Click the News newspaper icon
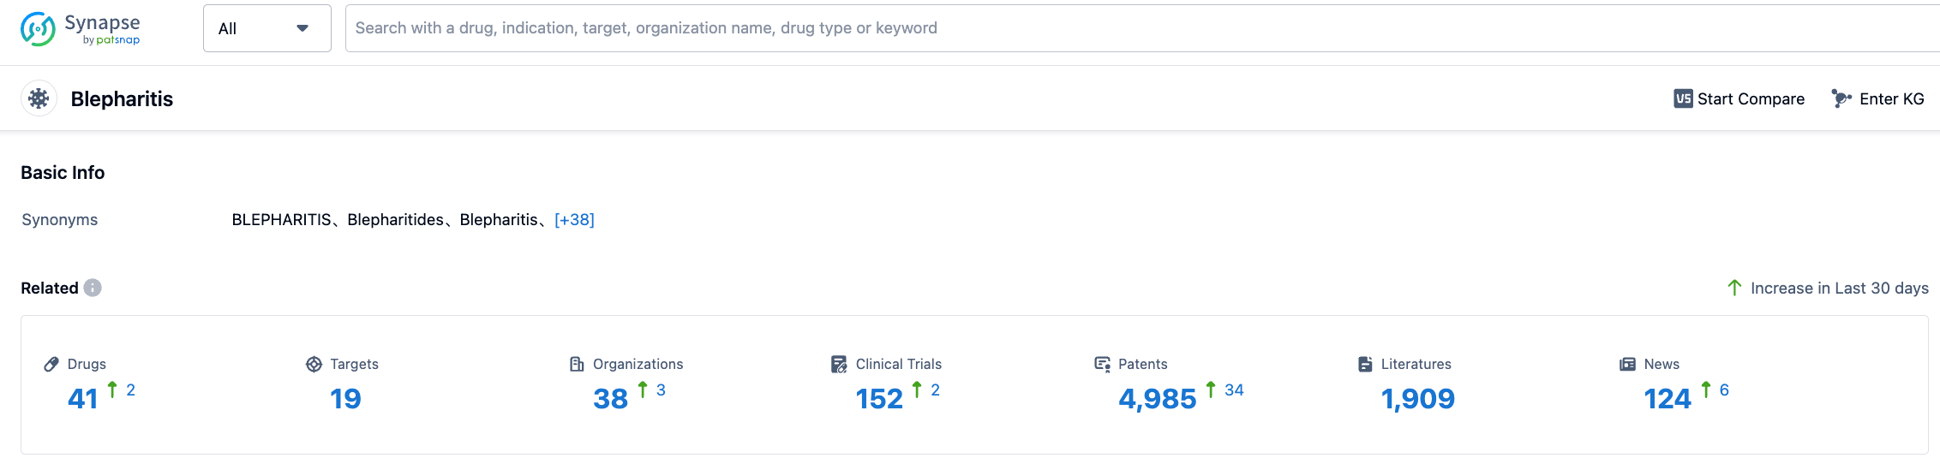 click(x=1627, y=364)
